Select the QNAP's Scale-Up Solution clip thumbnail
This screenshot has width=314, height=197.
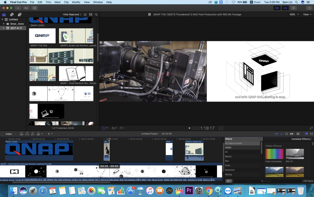click(76, 36)
